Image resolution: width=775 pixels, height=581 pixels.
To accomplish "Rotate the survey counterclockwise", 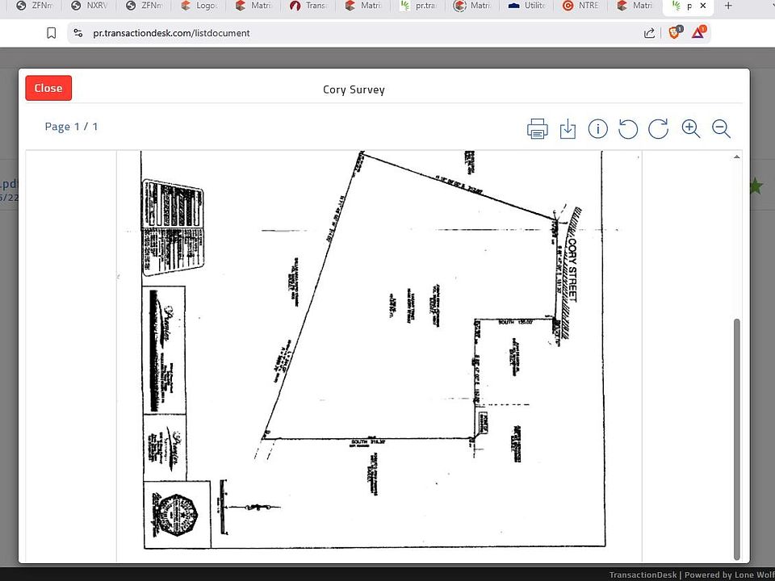I will coord(628,128).
